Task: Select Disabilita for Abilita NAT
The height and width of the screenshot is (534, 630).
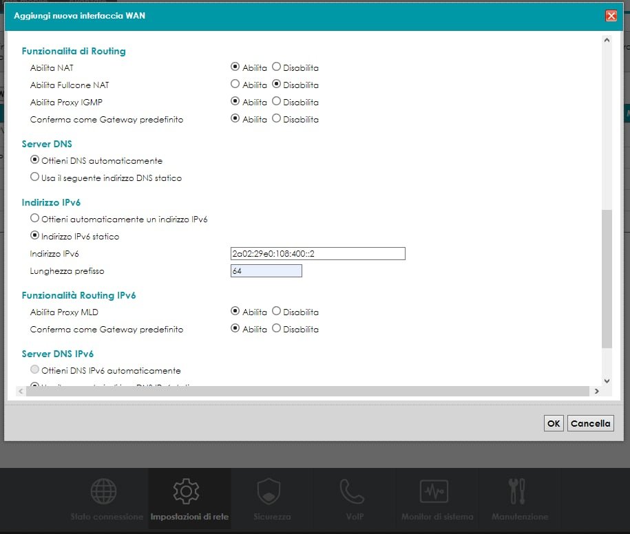Action: point(277,67)
